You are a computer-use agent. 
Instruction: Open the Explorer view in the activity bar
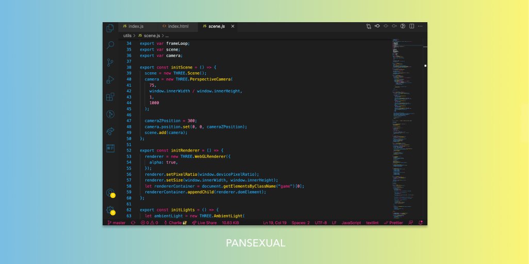110,28
